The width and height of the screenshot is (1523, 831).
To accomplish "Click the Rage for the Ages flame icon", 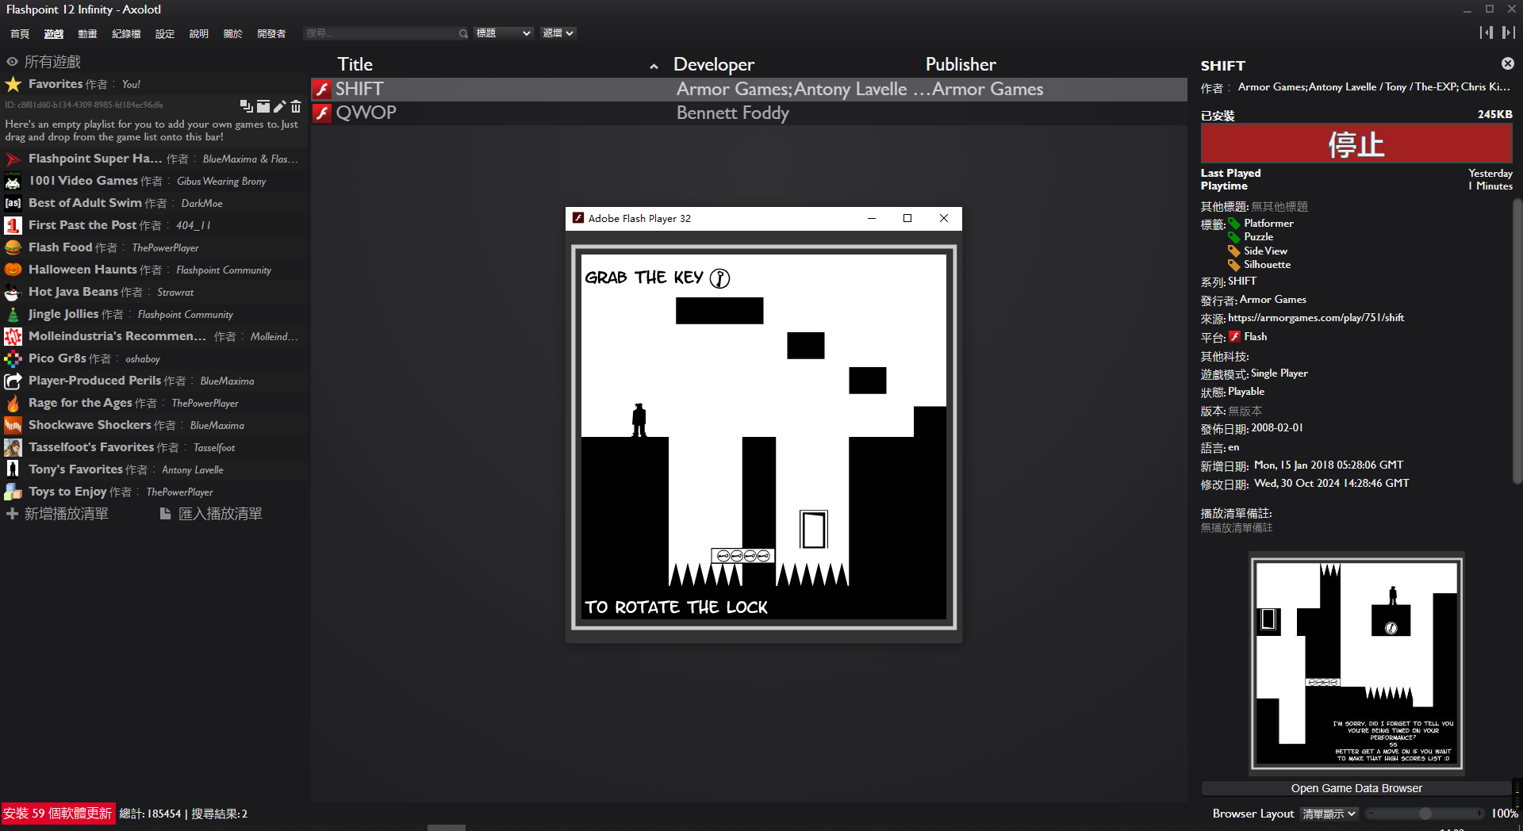I will [x=13, y=403].
